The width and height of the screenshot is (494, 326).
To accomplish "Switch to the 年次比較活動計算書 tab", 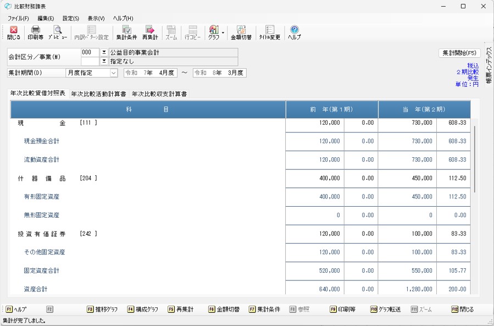I will point(98,94).
